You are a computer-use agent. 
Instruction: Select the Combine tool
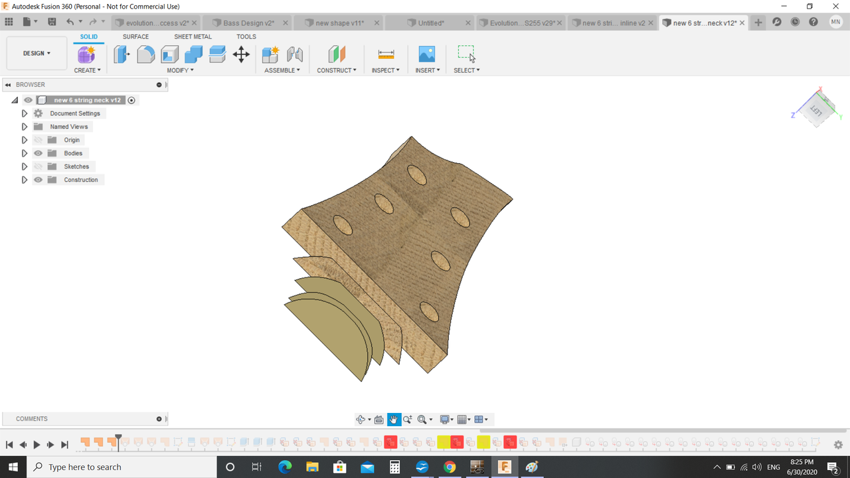tap(193, 54)
